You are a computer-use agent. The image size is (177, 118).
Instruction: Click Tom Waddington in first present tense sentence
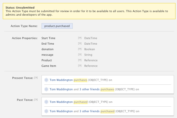(x=61, y=80)
